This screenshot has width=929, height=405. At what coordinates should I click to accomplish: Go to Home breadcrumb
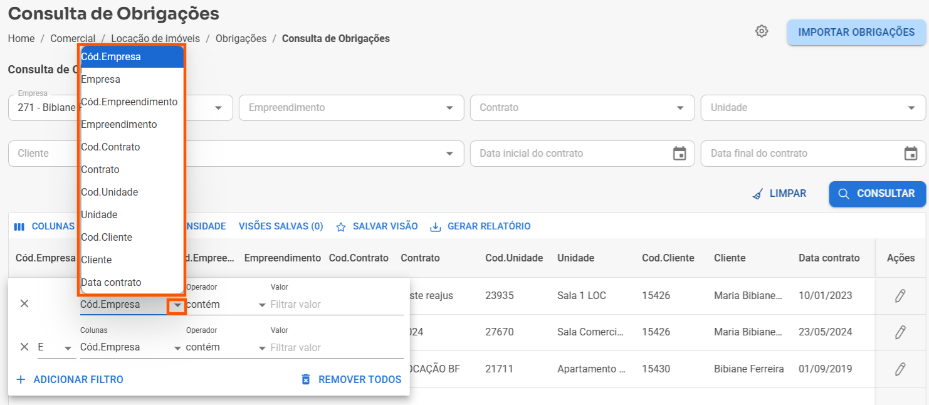pyautogui.click(x=21, y=38)
